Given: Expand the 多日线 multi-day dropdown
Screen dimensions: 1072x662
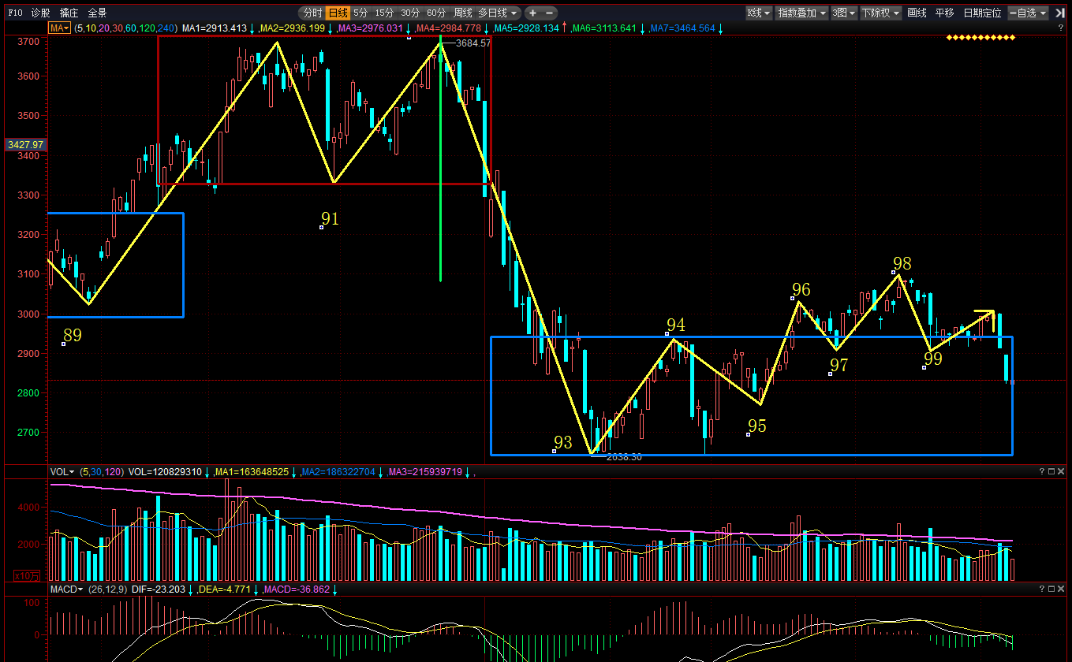Looking at the screenshot, I should [x=499, y=13].
